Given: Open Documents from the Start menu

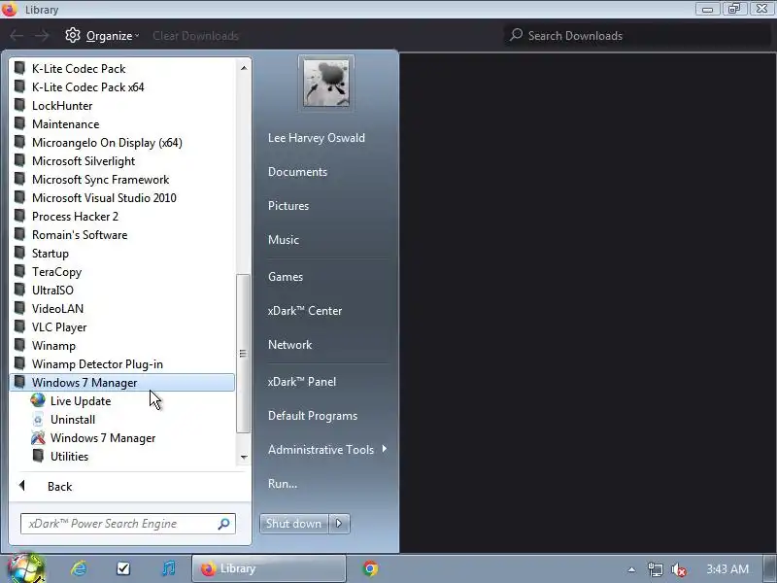Looking at the screenshot, I should (297, 172).
